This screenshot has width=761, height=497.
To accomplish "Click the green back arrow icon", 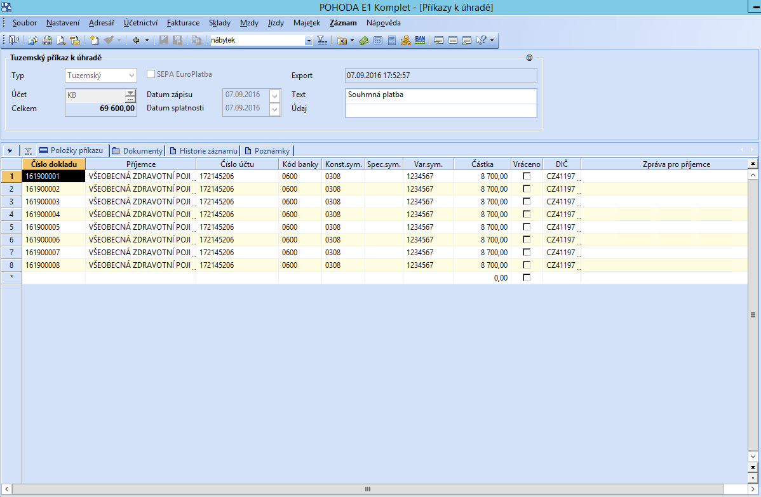I will click(x=136, y=40).
